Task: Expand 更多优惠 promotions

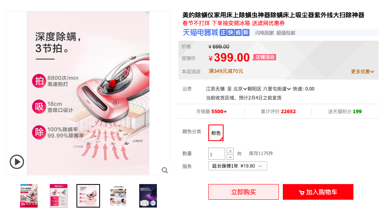Action: point(362,71)
